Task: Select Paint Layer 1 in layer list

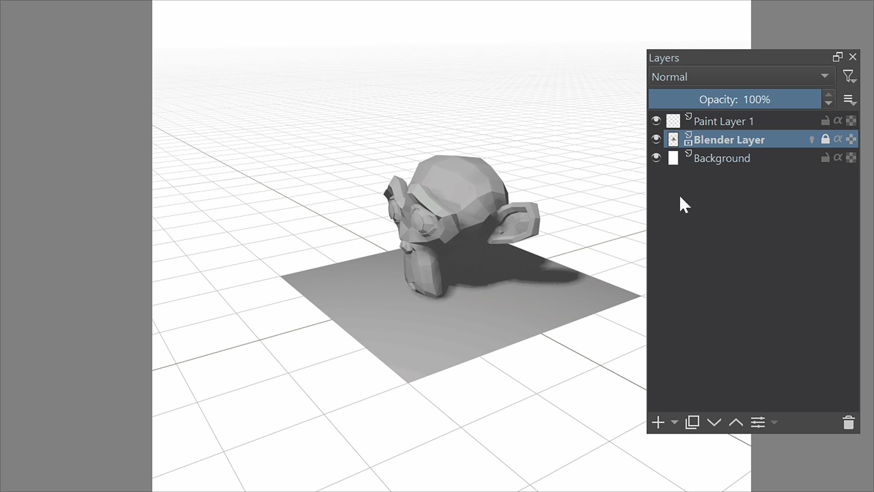Action: click(x=723, y=121)
